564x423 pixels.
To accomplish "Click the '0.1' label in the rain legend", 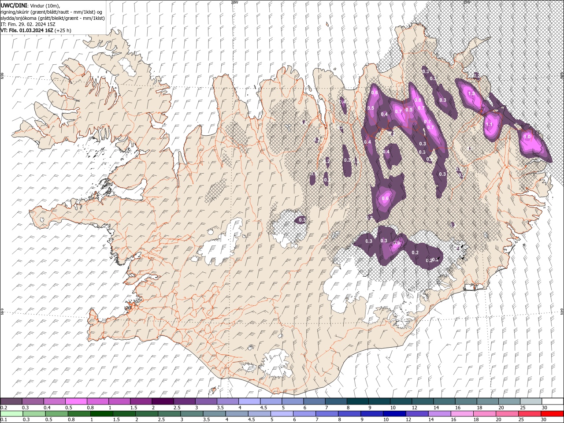I will coord(4,420).
